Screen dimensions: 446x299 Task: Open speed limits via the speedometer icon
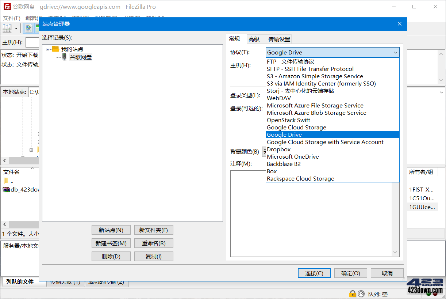click(x=361, y=294)
